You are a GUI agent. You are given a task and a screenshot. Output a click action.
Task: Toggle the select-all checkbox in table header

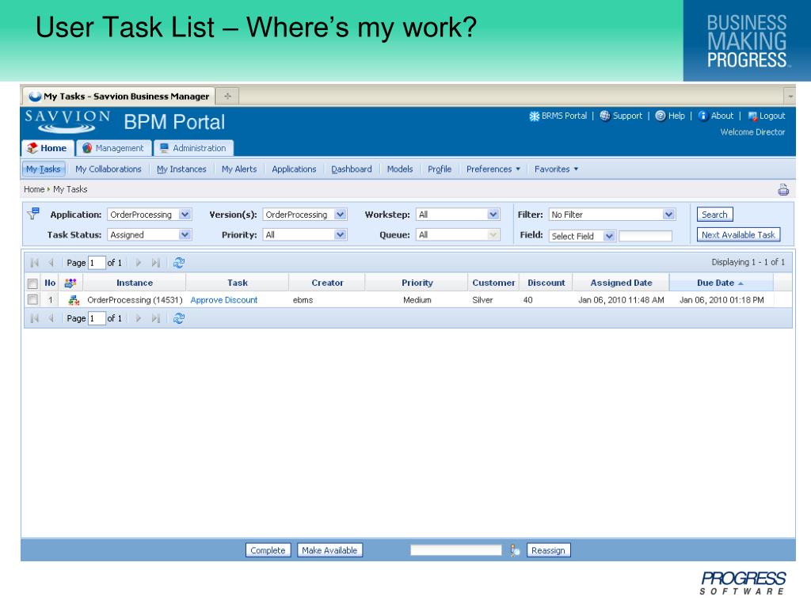tap(32, 283)
